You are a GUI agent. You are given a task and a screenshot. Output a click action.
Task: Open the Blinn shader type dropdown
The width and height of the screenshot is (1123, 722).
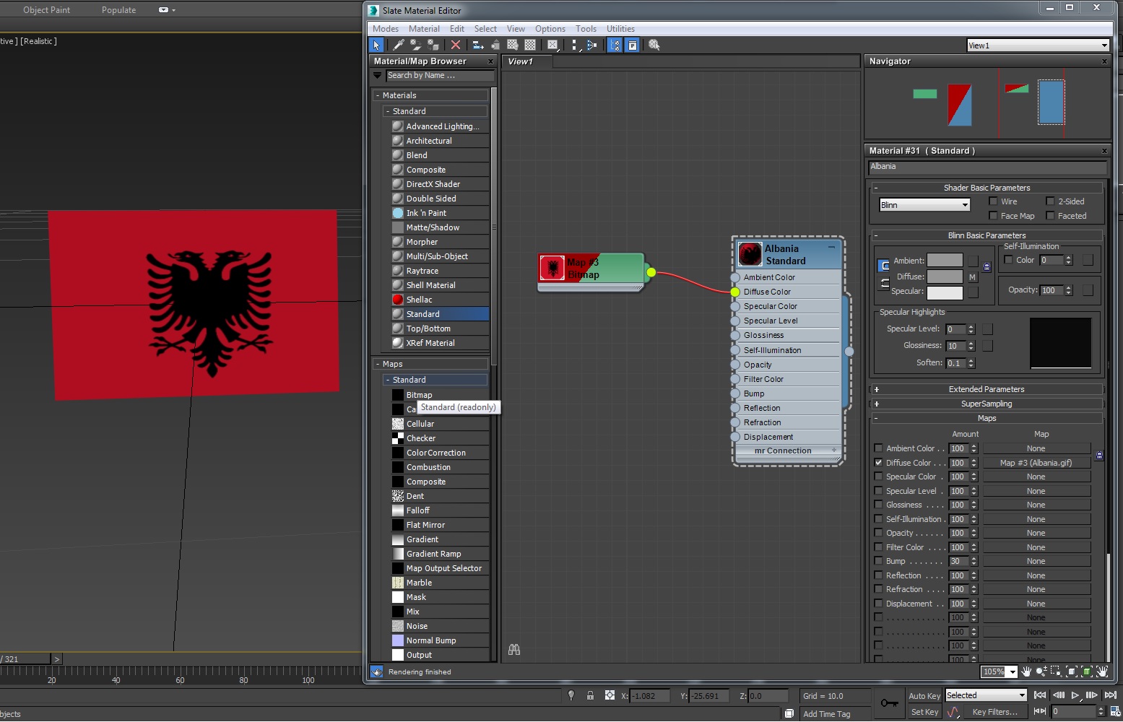pyautogui.click(x=924, y=205)
